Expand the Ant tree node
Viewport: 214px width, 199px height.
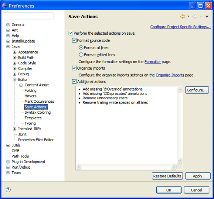click(8, 30)
